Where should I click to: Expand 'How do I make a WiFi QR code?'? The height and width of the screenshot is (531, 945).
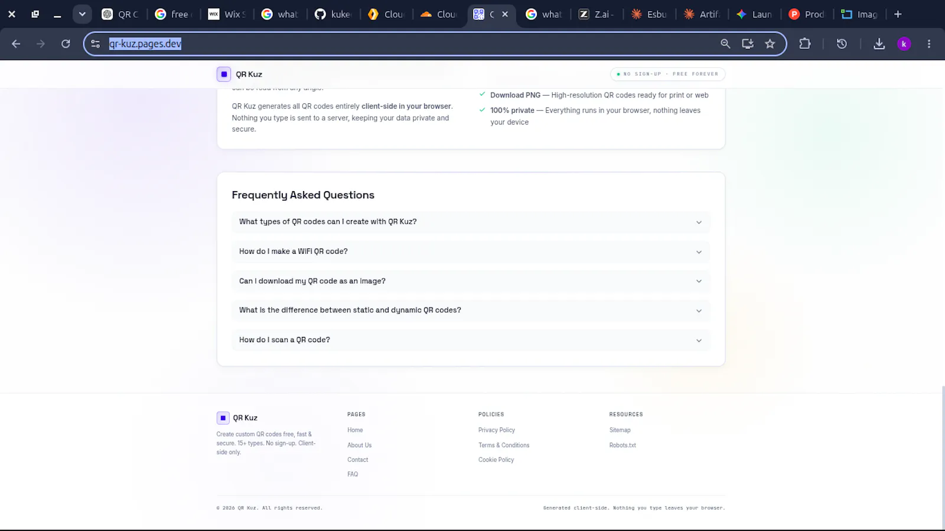point(471,251)
